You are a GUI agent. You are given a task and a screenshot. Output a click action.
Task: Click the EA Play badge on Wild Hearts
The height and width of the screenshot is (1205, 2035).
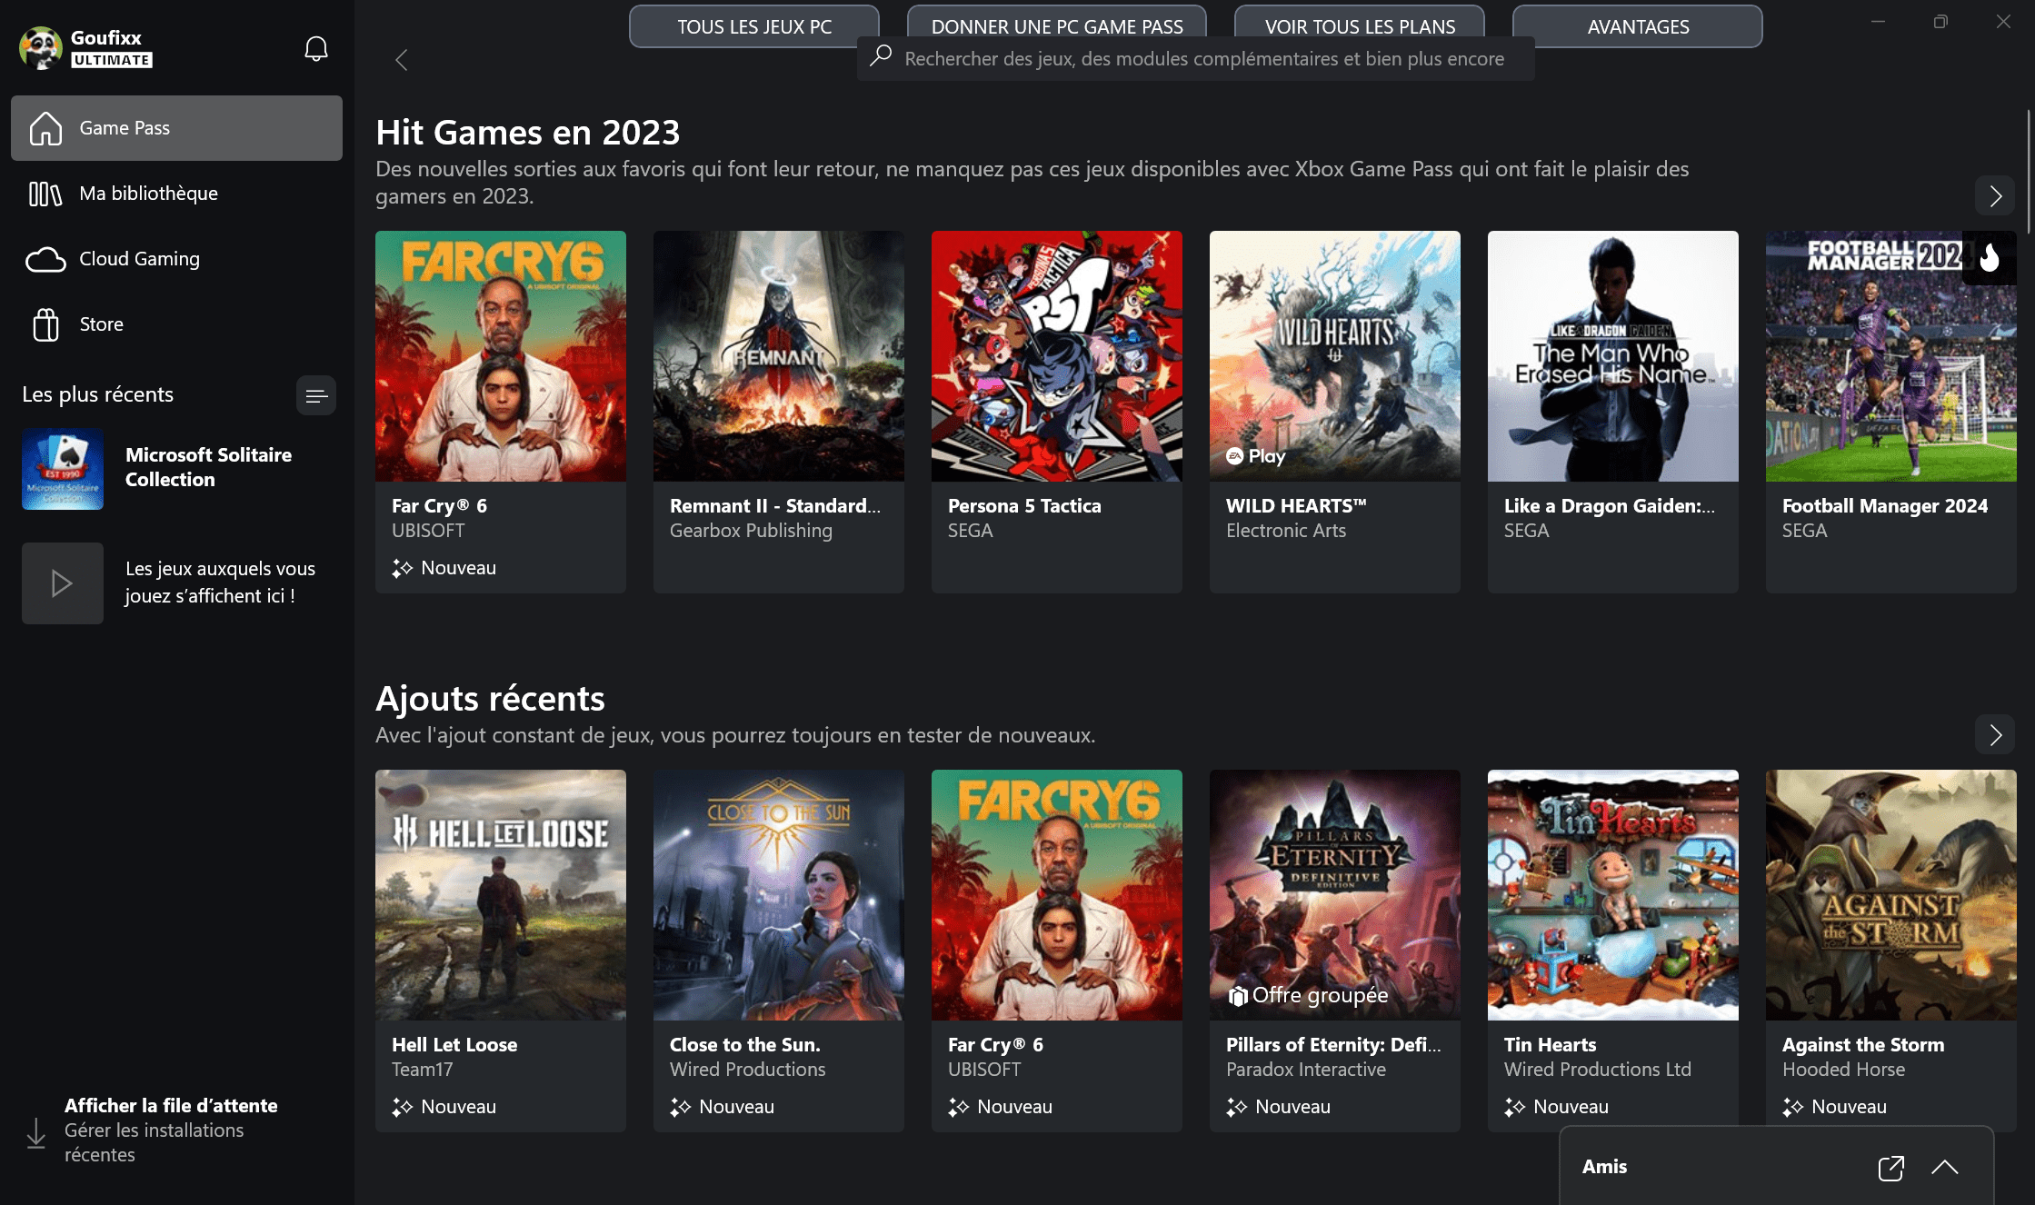1255,456
